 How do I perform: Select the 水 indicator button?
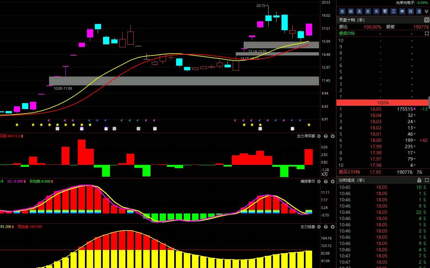pos(376,11)
